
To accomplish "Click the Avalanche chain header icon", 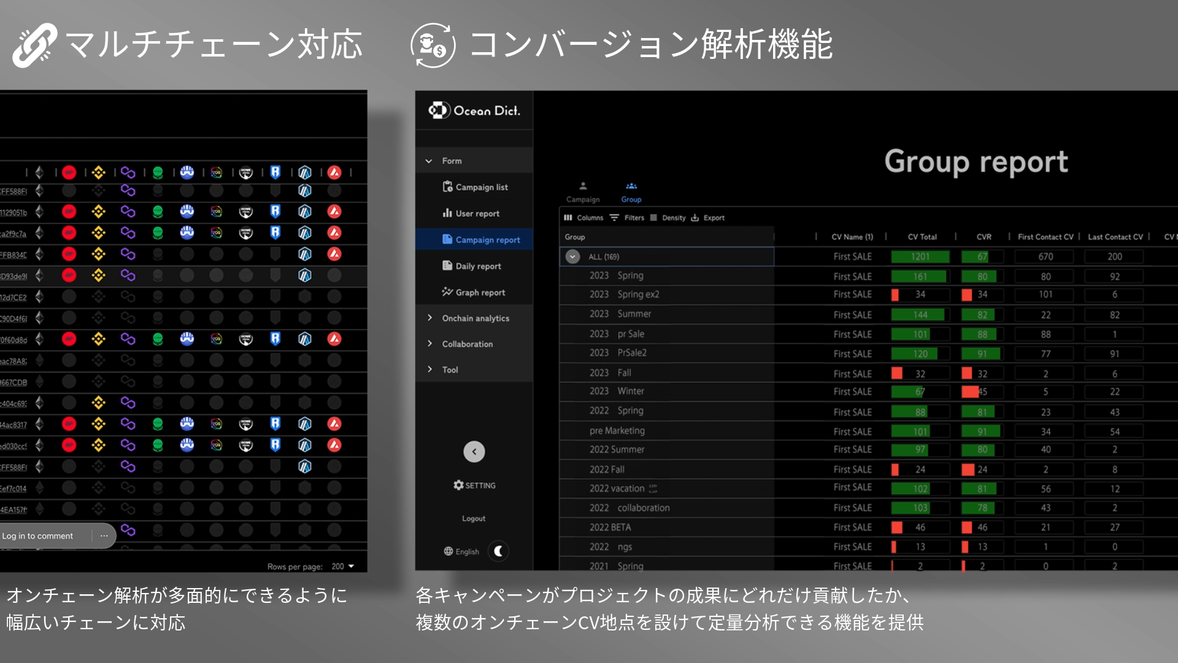I will 334,173.
